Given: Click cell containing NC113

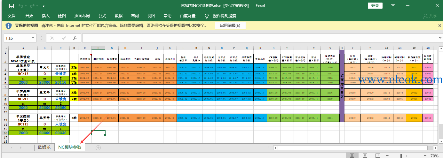Looking at the screenshot, I should (x=23, y=124).
